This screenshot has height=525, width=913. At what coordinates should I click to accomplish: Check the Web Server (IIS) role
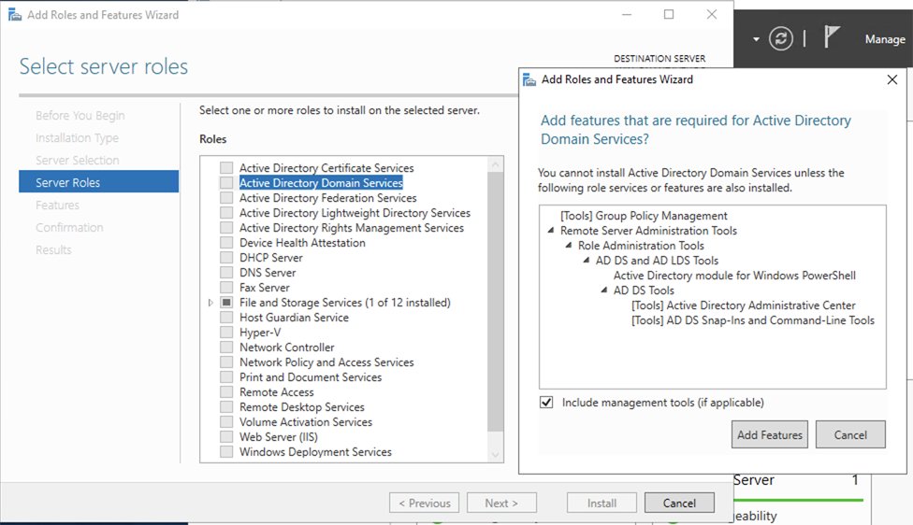(x=226, y=437)
